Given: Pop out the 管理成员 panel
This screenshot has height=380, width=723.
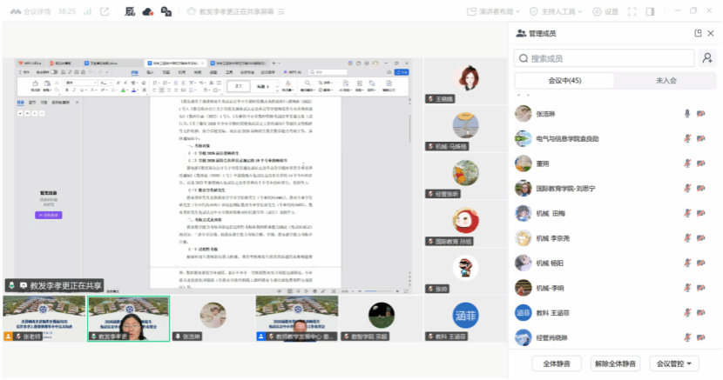Looking at the screenshot, I should pos(697,33).
